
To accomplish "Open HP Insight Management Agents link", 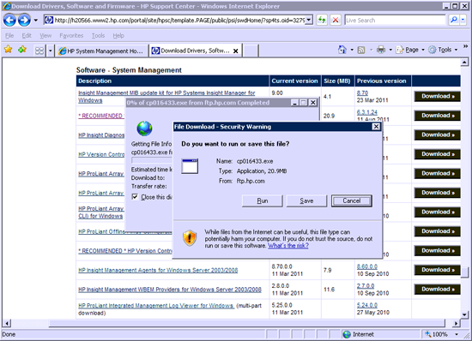I will (x=158, y=270).
